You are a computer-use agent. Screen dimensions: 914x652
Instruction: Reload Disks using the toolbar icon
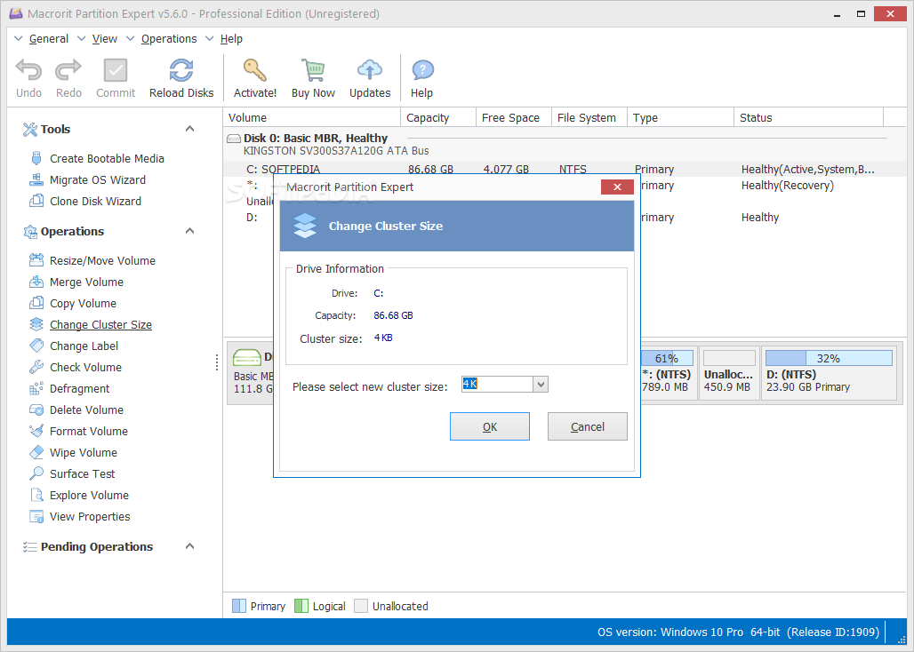pos(181,70)
